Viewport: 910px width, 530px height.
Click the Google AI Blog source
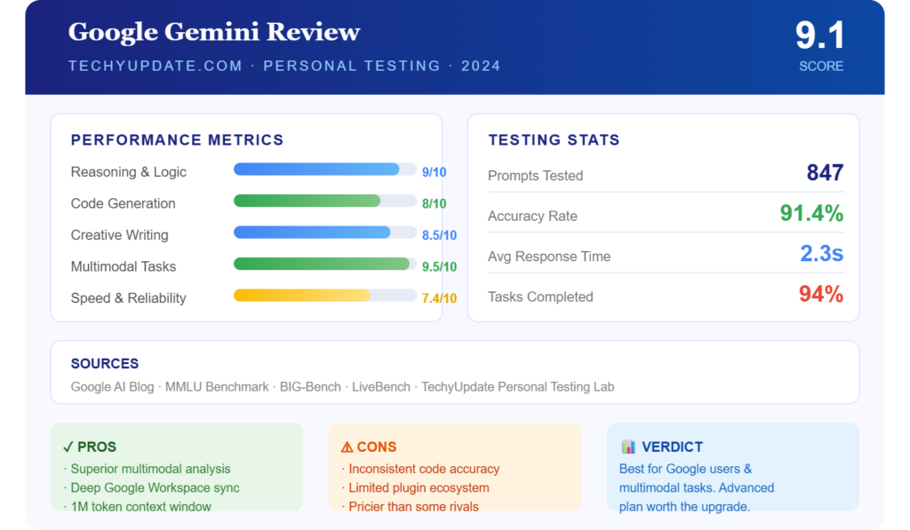click(112, 387)
